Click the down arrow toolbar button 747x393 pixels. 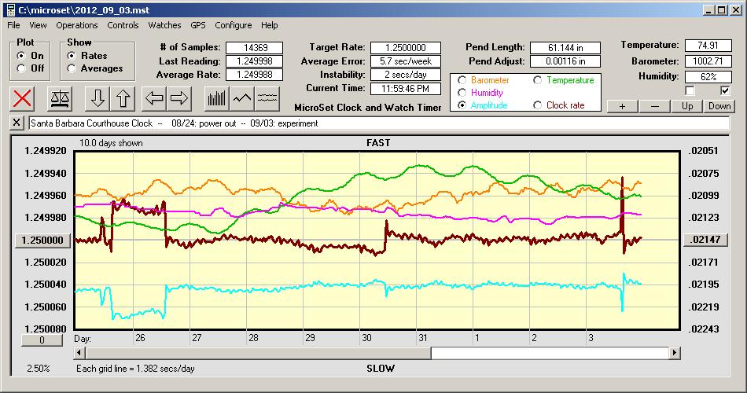point(98,98)
